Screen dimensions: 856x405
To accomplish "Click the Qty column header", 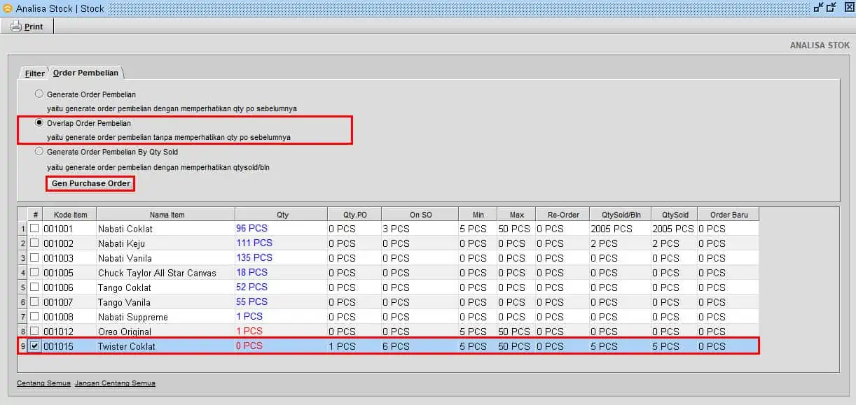I will (282, 215).
